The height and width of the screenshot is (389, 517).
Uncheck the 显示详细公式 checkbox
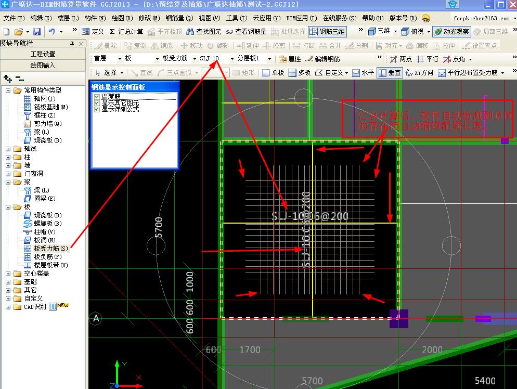[97, 109]
